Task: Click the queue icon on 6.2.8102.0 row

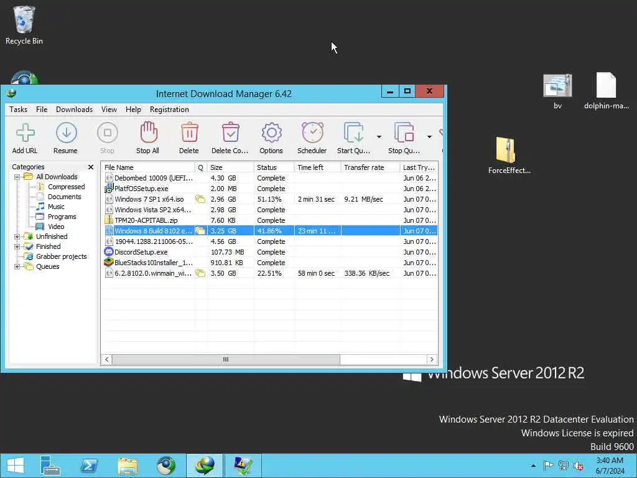Action: [x=200, y=273]
